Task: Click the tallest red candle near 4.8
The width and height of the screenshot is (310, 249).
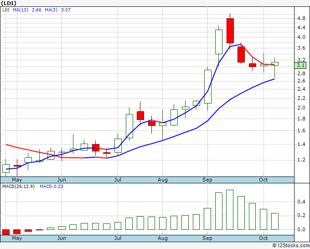Action: tap(230, 30)
